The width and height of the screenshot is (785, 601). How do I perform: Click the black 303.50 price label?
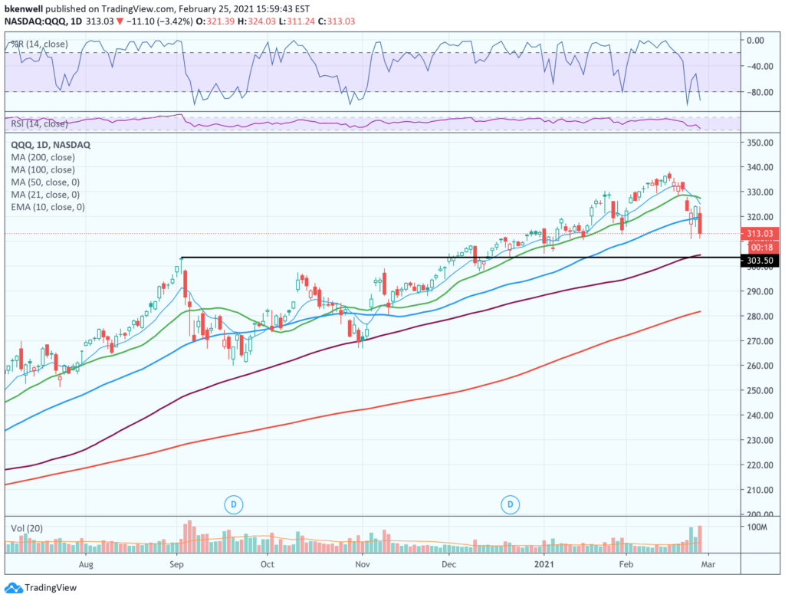760,261
